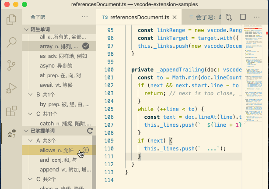269x189 pixels.
Task: Open changes compare icon in editor toolbar
Action: [x=229, y=17]
